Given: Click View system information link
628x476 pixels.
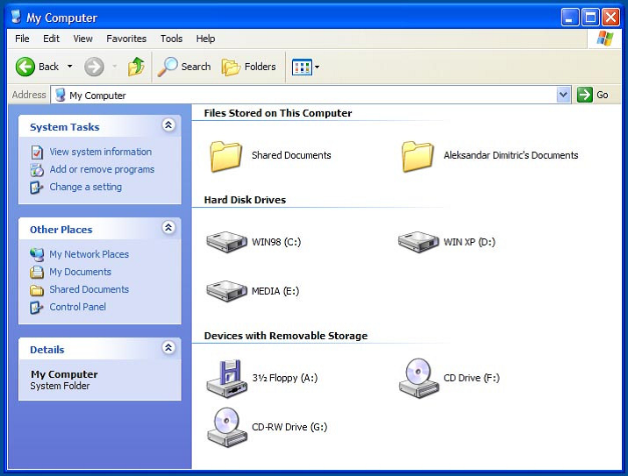Looking at the screenshot, I should 101,152.
